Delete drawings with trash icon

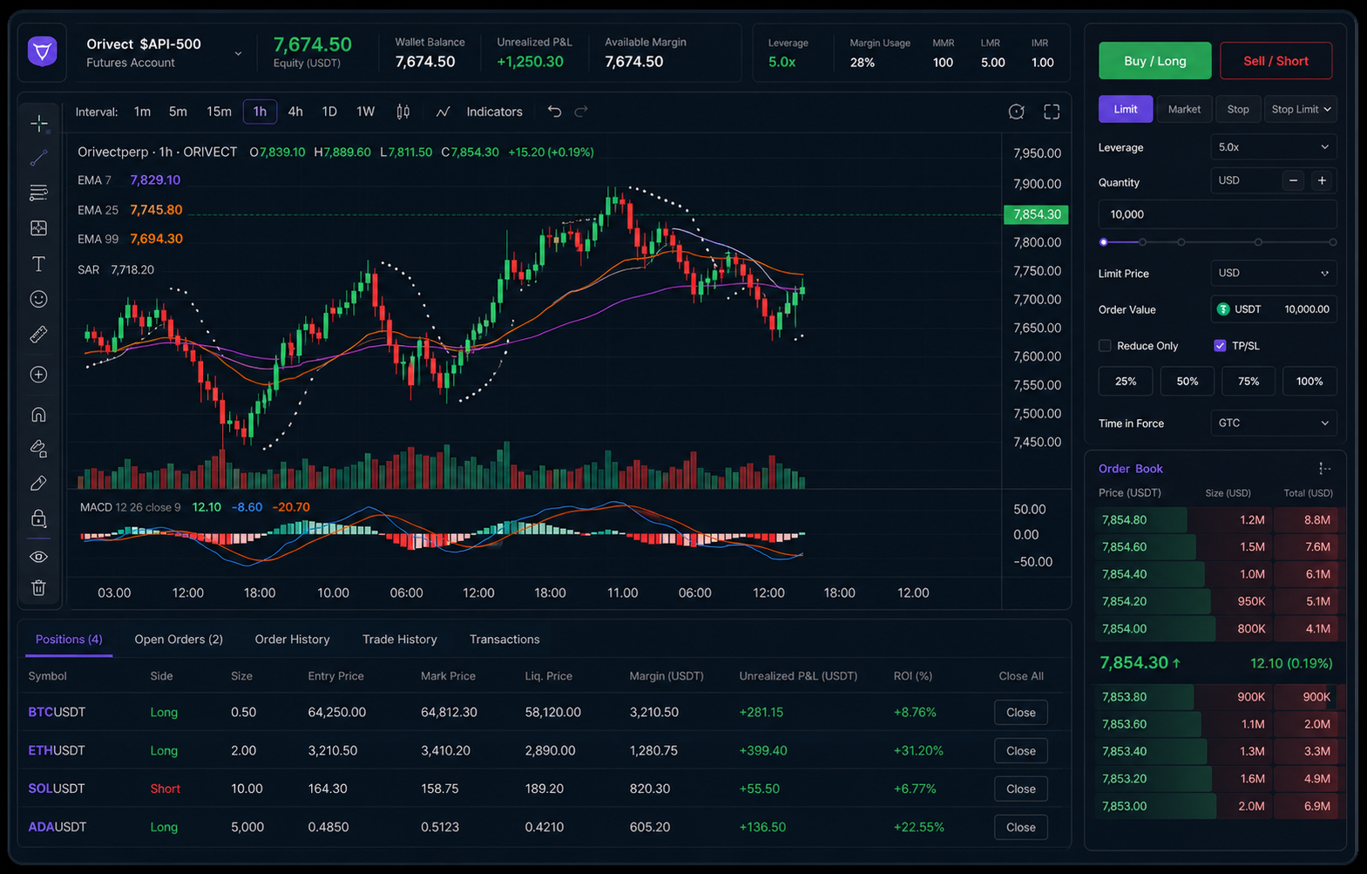click(39, 588)
